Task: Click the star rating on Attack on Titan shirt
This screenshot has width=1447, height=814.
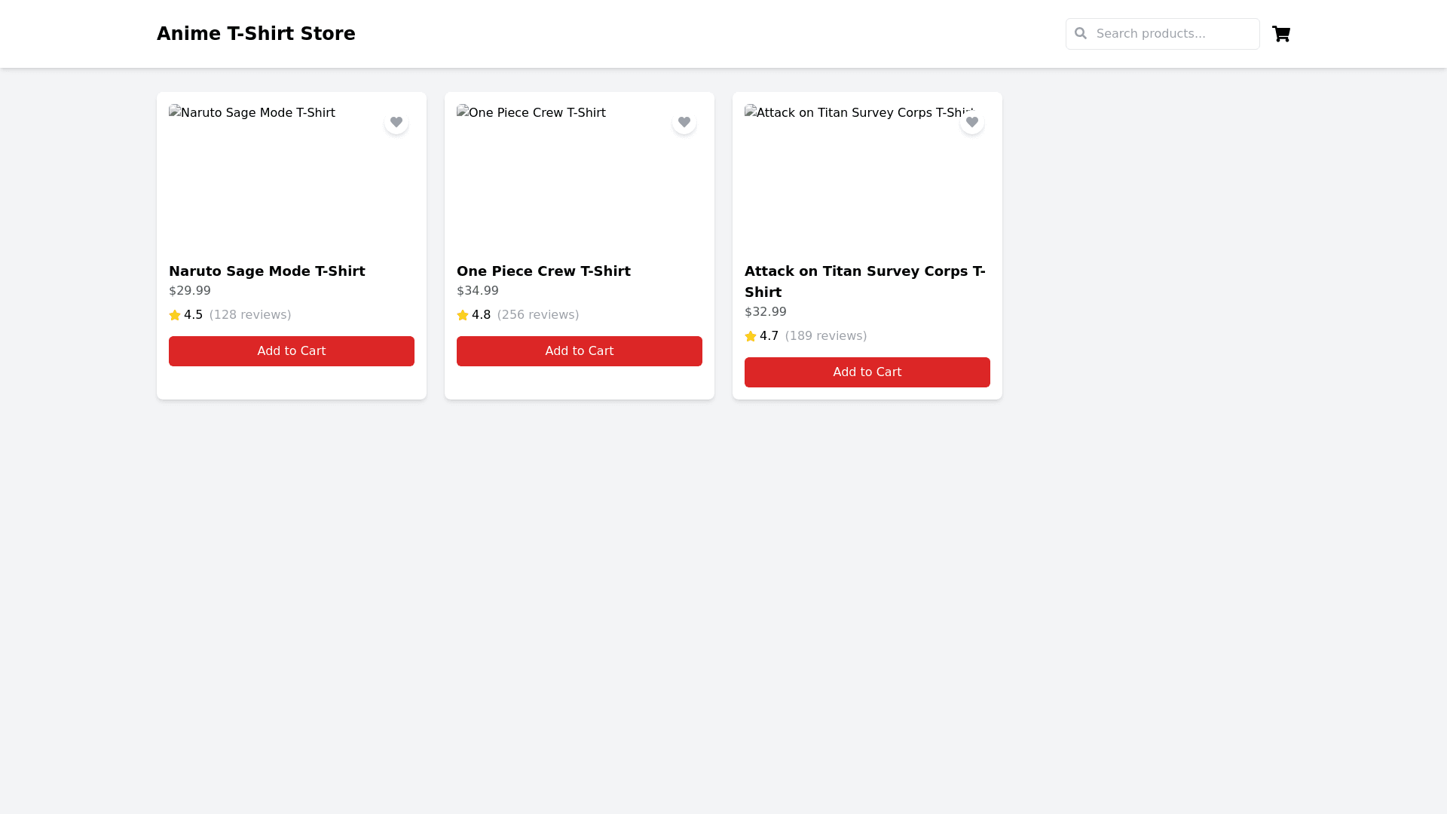Action: pyautogui.click(x=751, y=336)
